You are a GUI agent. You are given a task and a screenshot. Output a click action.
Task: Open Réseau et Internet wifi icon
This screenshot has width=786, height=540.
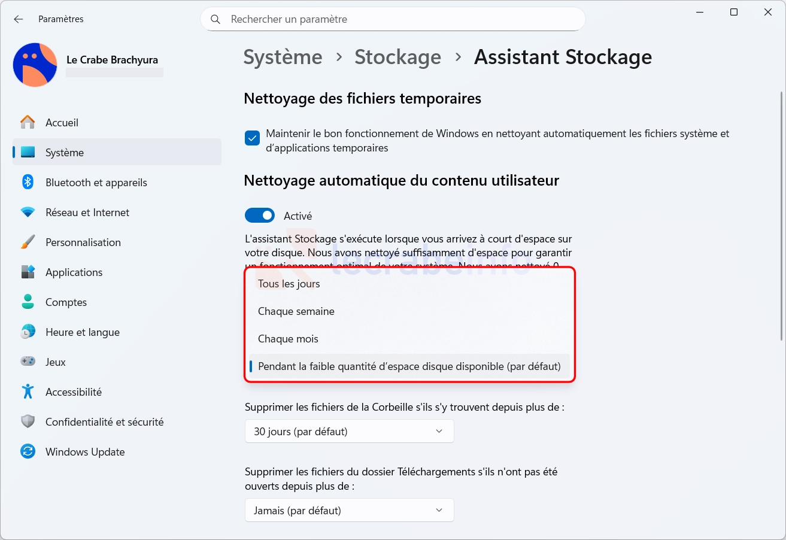tap(28, 213)
